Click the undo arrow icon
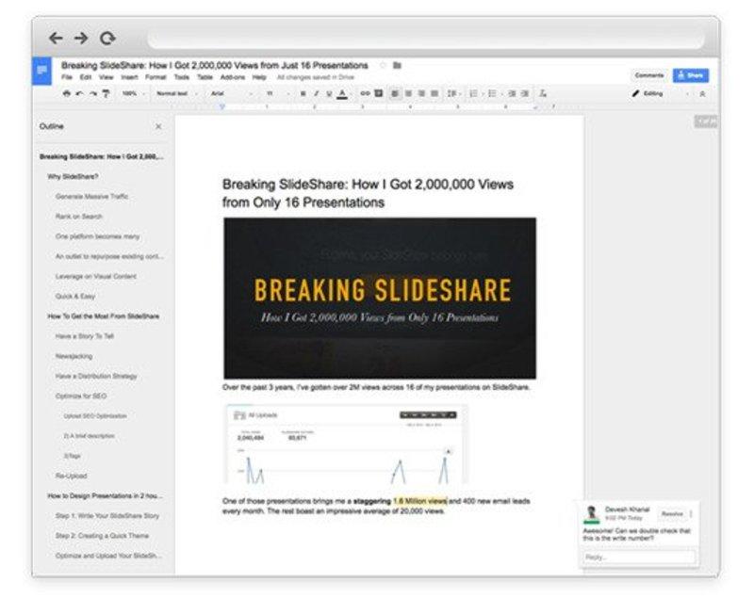 (78, 94)
